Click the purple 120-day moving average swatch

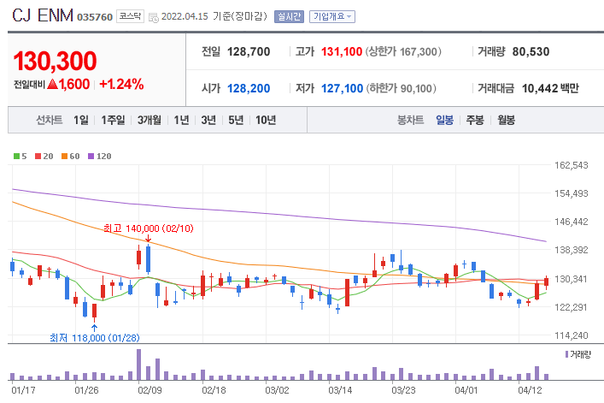point(91,157)
